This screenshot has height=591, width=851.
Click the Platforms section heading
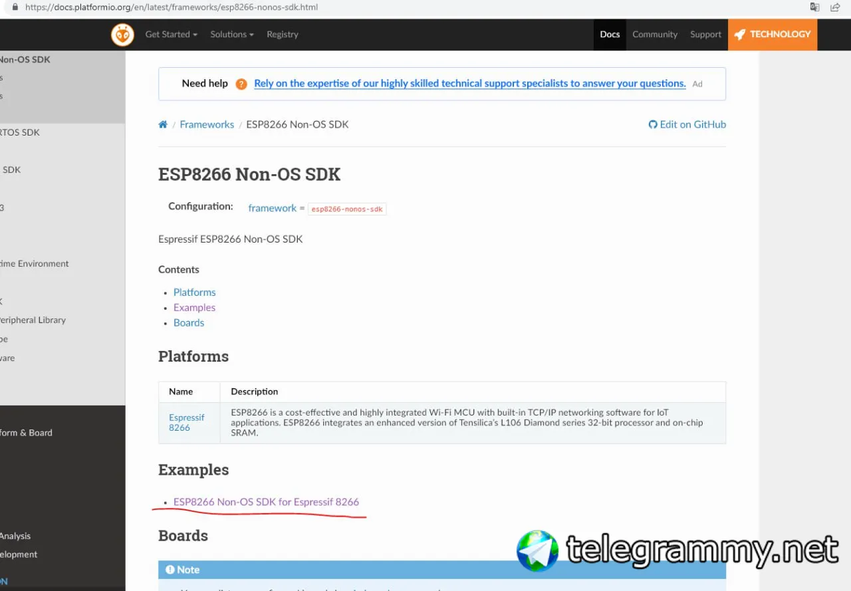[x=193, y=356]
